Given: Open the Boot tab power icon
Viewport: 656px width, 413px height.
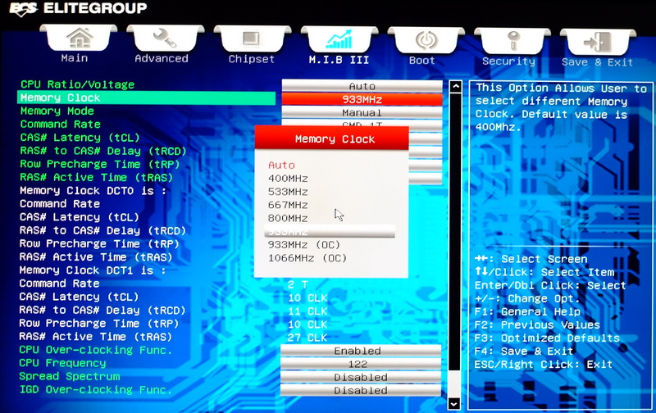Looking at the screenshot, I should pos(426,40).
